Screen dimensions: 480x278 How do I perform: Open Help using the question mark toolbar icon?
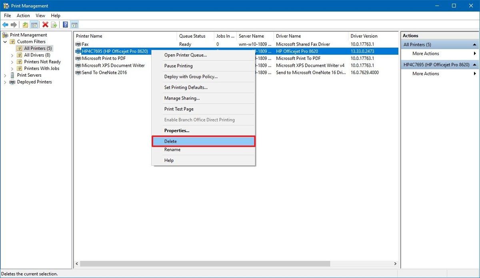65,24
